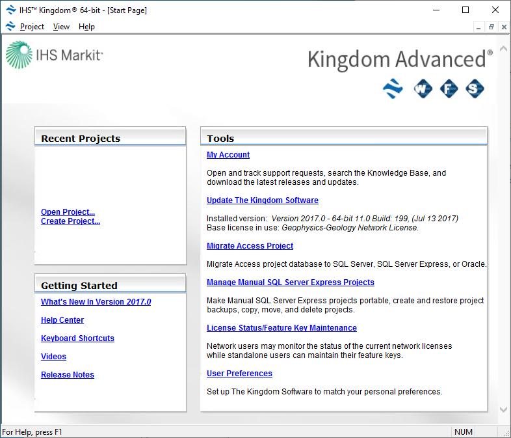Close the inner Start Page document window
This screenshot has width=511, height=438.
click(504, 27)
